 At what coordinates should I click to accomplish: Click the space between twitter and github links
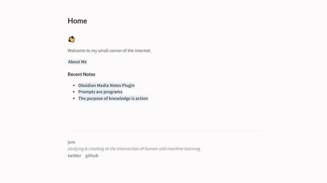(x=83, y=156)
